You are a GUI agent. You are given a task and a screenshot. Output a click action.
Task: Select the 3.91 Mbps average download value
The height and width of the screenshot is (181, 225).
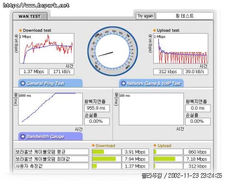tap(135, 152)
